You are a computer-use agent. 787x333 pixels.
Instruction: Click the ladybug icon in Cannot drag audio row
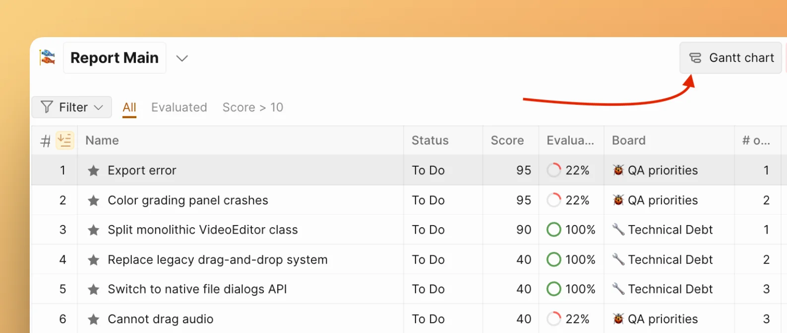[x=618, y=319]
